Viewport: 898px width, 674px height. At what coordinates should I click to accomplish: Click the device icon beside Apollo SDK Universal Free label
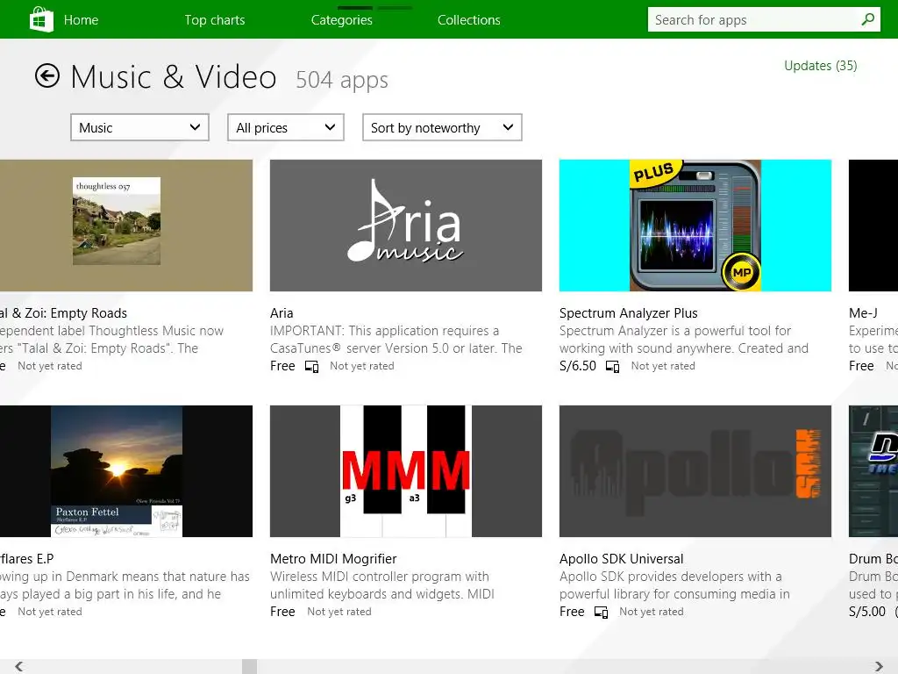coord(601,612)
